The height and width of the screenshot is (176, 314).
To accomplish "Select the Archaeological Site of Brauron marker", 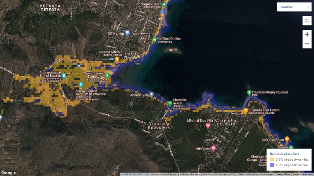I will (64, 76).
